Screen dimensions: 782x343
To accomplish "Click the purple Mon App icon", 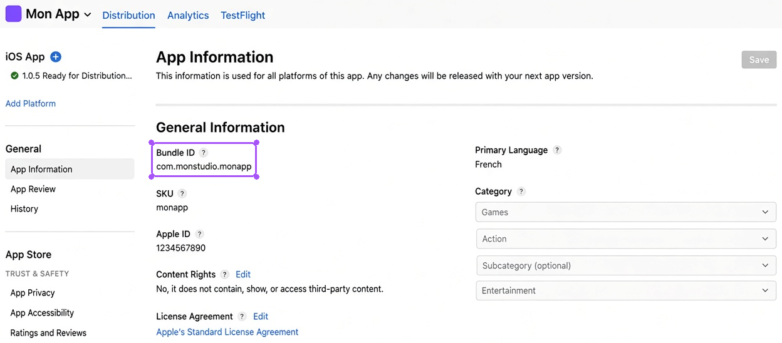I will pyautogui.click(x=13, y=14).
